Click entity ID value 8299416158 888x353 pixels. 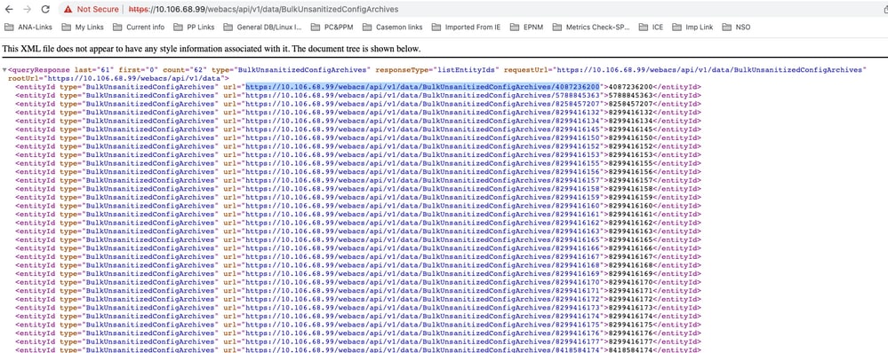click(x=630, y=189)
